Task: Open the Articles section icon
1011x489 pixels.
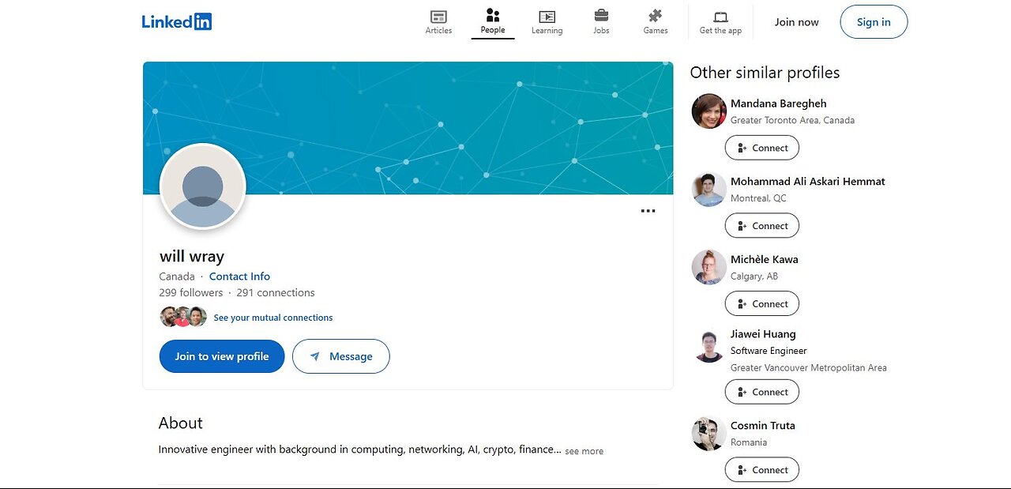Action: (x=438, y=17)
